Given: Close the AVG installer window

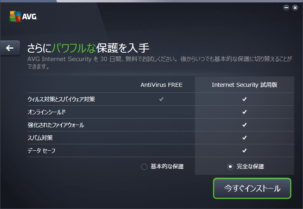Looking at the screenshot, I should [x=295, y=8].
